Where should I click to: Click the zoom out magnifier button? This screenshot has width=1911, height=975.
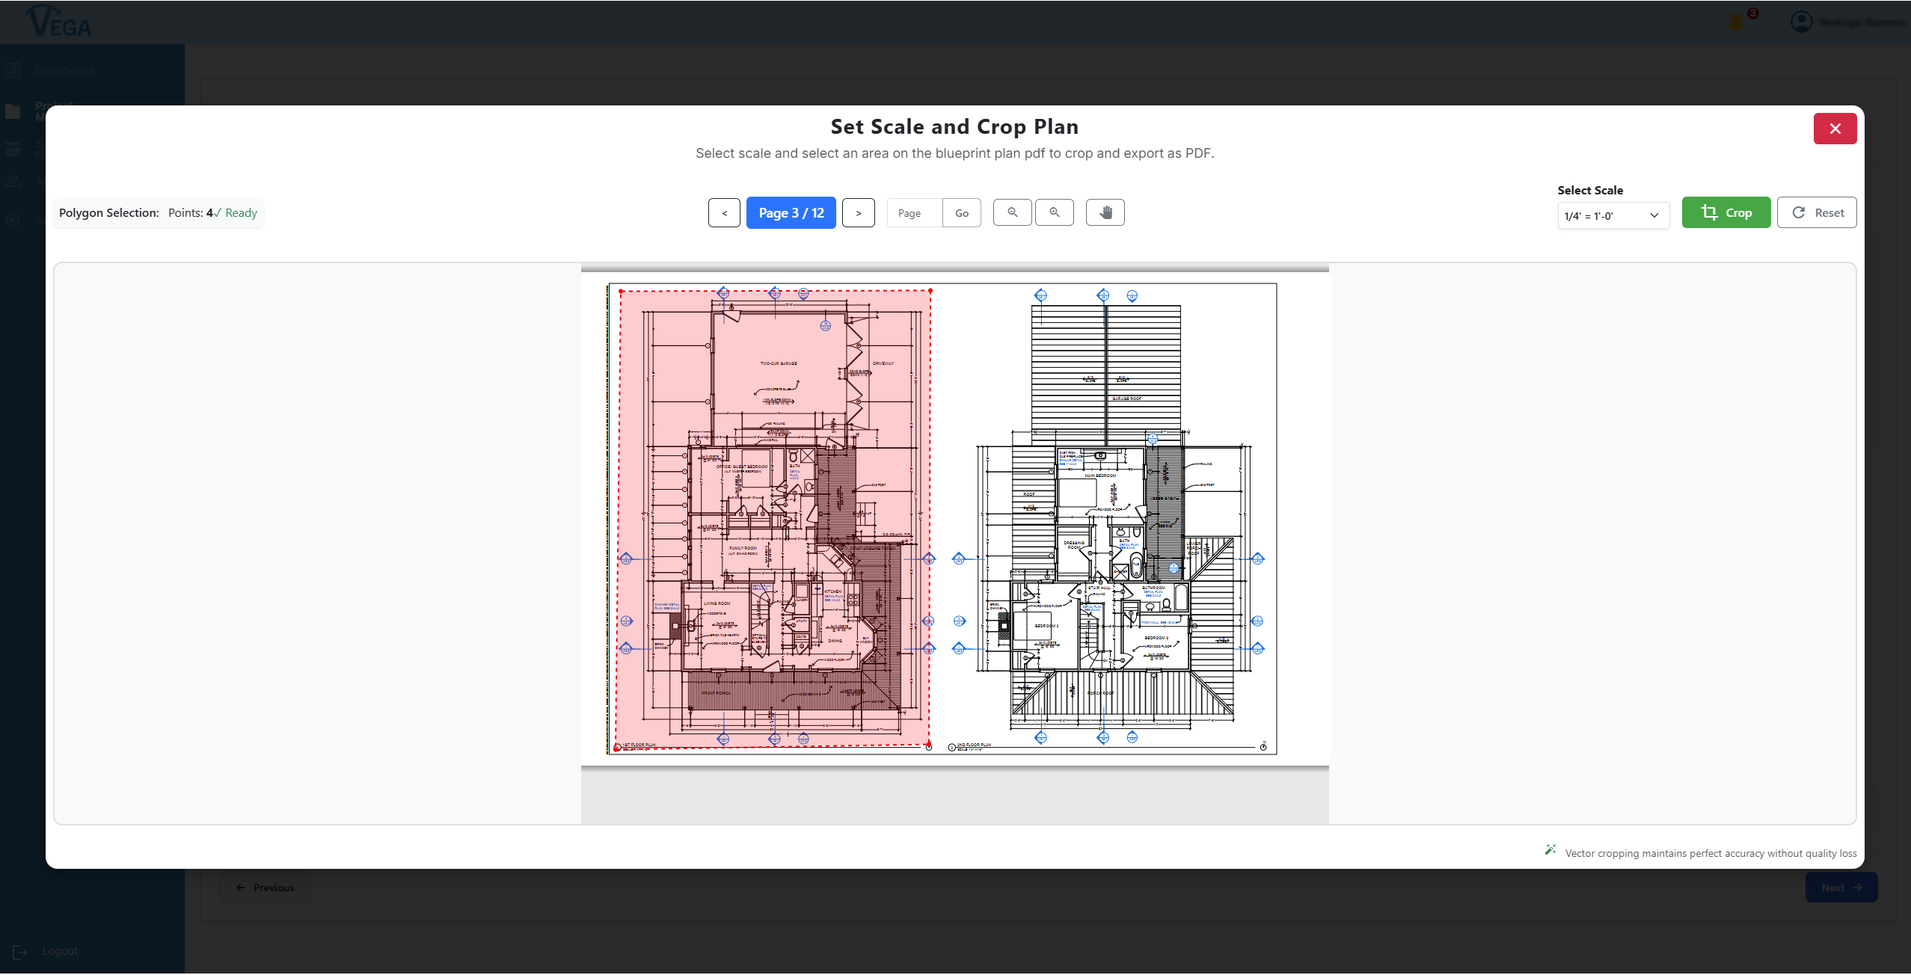[x=1012, y=212]
